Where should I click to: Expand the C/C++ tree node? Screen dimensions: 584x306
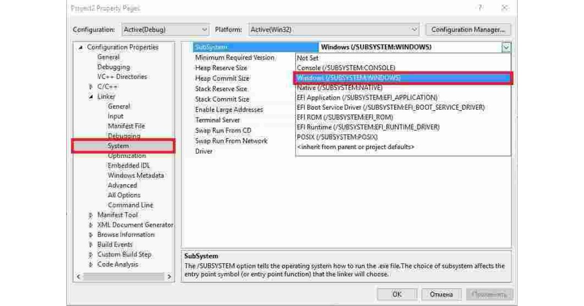[x=91, y=87]
